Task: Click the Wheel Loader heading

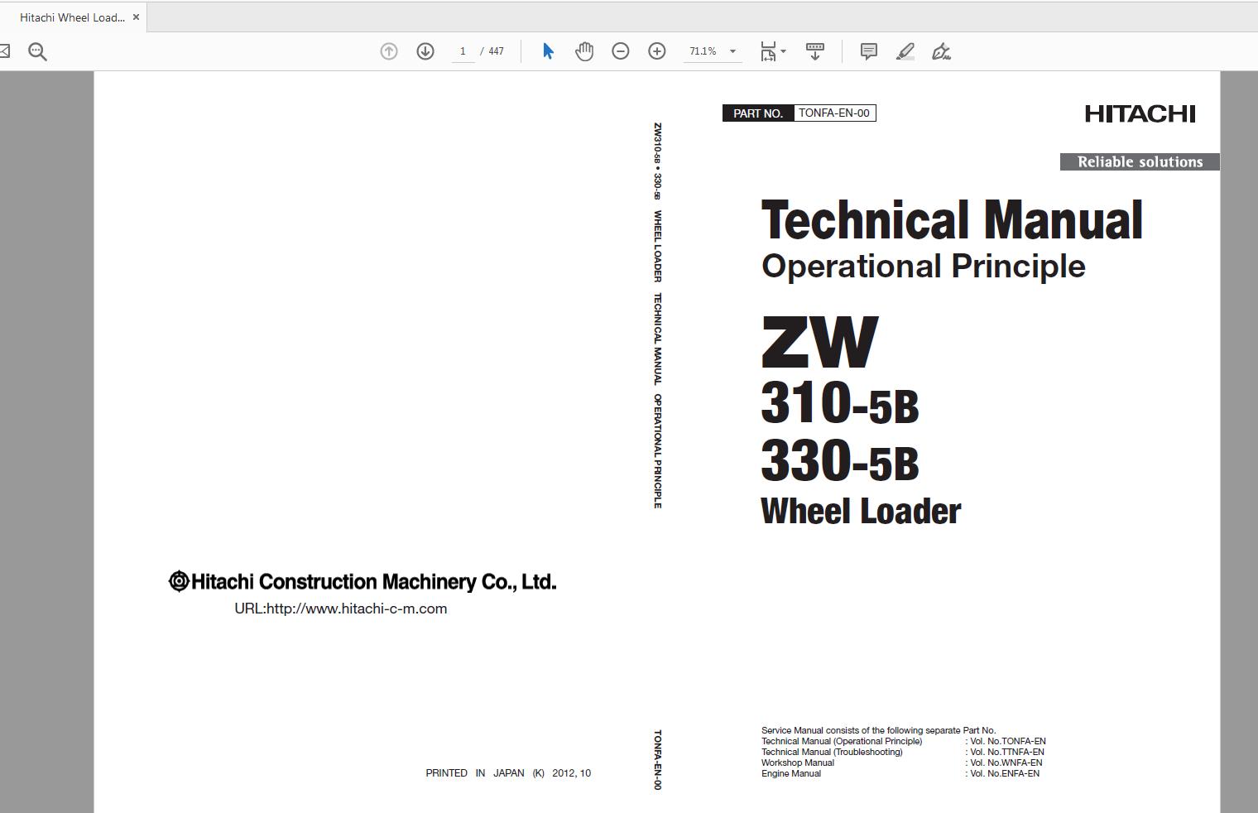Action: [861, 511]
